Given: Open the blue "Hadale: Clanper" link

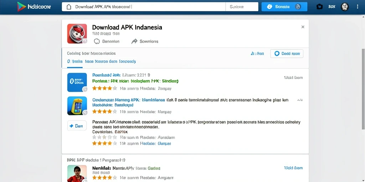Looking at the screenshot, I should [155, 144].
